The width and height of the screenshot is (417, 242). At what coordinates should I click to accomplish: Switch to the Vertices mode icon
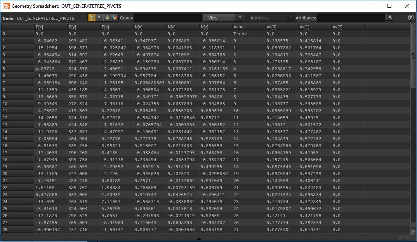pos(99,18)
